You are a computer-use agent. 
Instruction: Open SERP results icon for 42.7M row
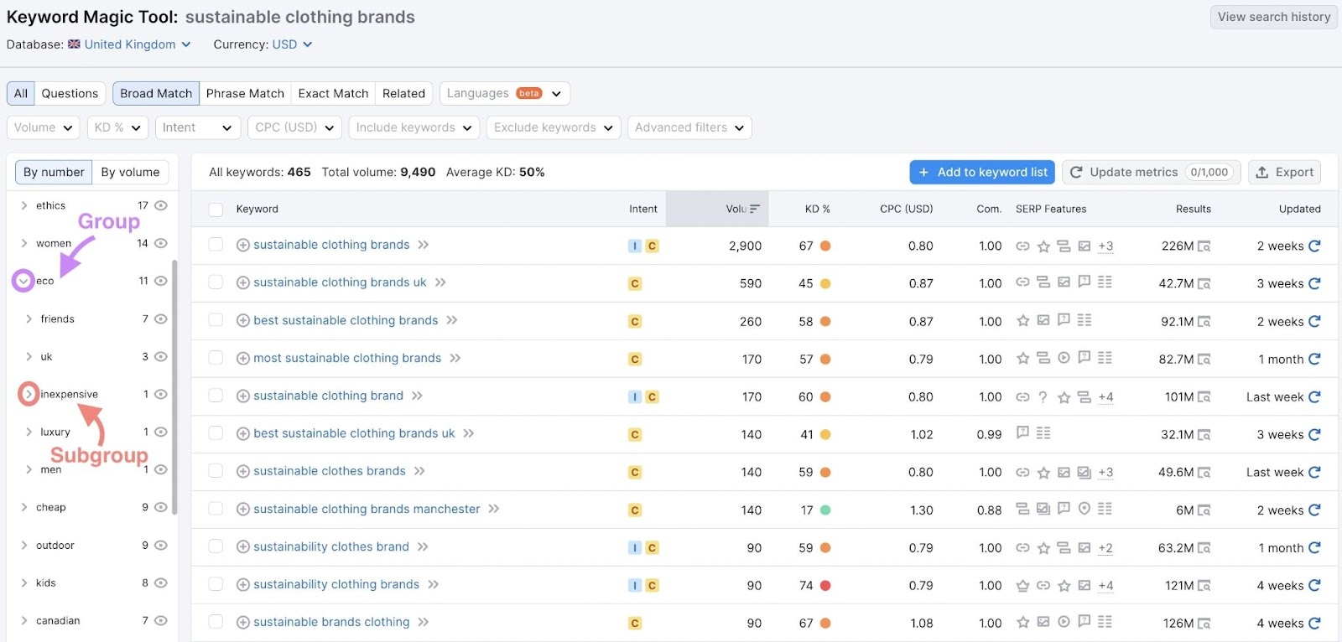[1204, 284]
